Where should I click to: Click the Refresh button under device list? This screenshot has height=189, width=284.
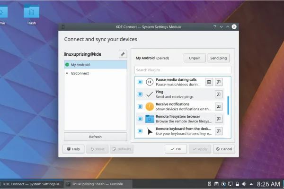point(96,137)
